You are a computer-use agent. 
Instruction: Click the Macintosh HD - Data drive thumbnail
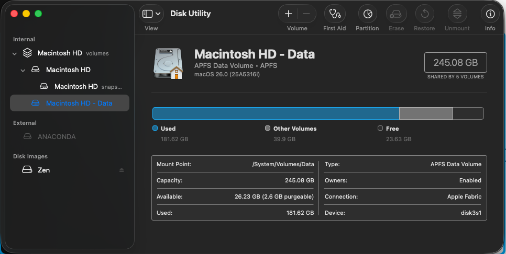tap(168, 64)
